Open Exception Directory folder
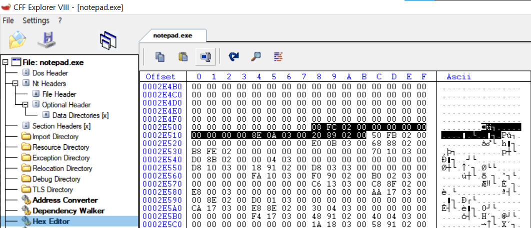This screenshot has height=228, width=531. (x=61, y=158)
